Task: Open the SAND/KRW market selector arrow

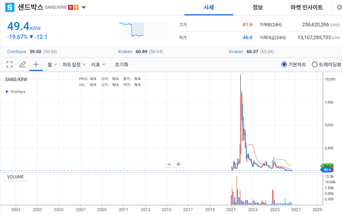Action: pyautogui.click(x=84, y=8)
